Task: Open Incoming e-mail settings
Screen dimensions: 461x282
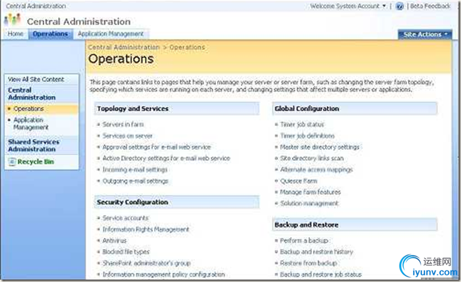Action: pos(135,170)
